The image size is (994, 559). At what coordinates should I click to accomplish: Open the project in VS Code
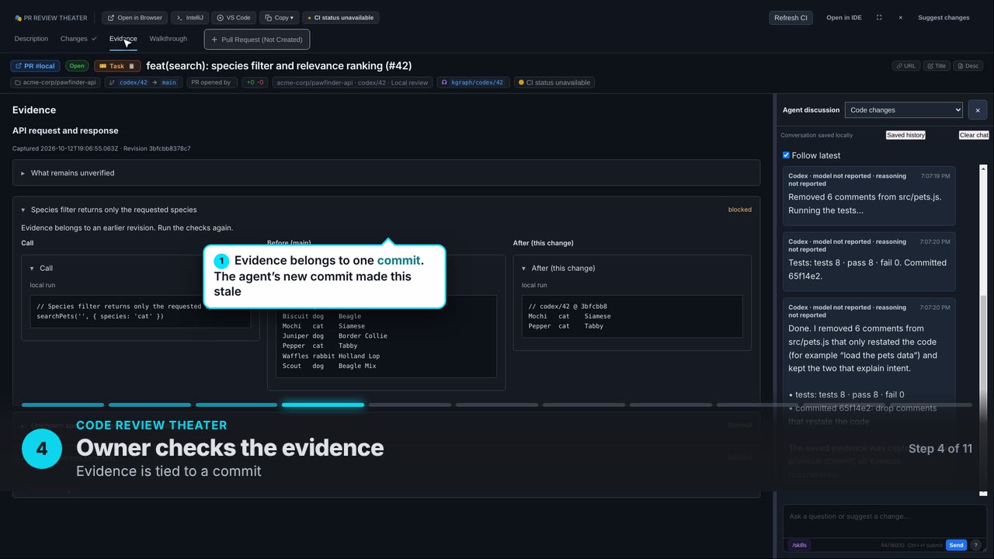[x=234, y=18]
